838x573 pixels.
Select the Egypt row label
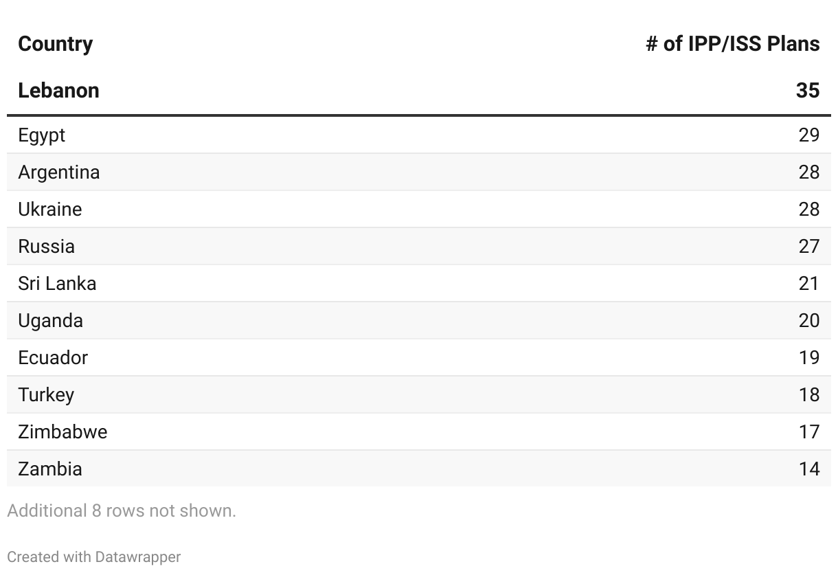tap(42, 135)
